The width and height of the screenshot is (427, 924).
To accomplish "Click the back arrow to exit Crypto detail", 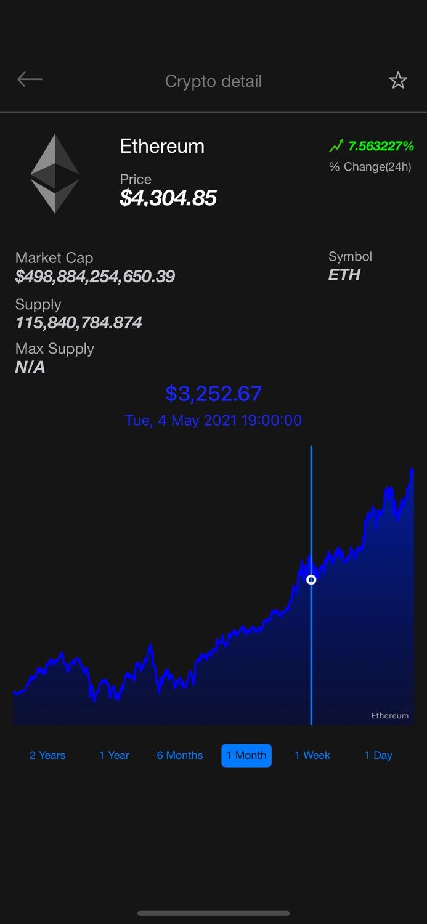I will (30, 79).
